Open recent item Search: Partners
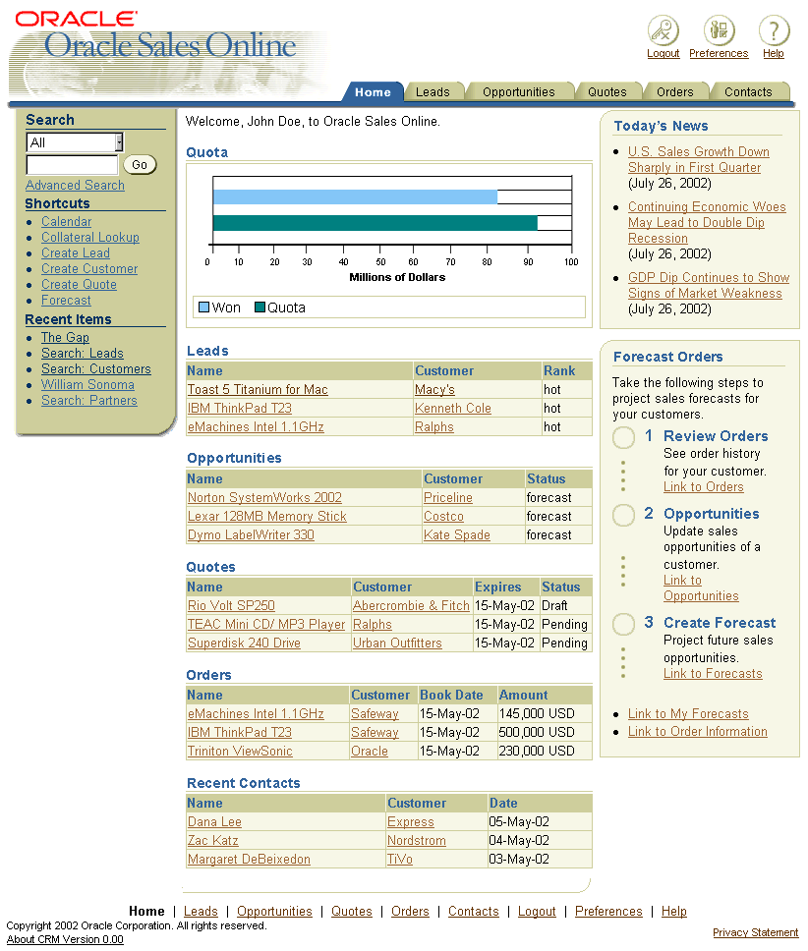Screen dimensions: 808x951 point(89,400)
